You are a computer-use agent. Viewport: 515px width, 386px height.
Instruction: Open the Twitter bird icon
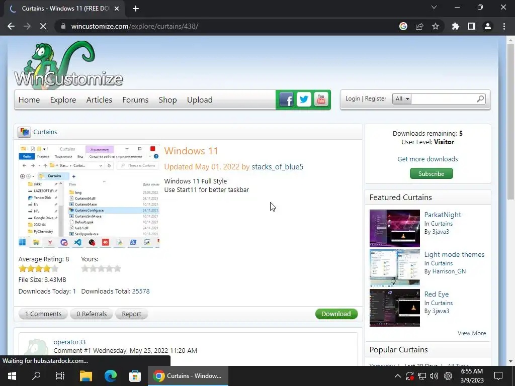coord(304,100)
